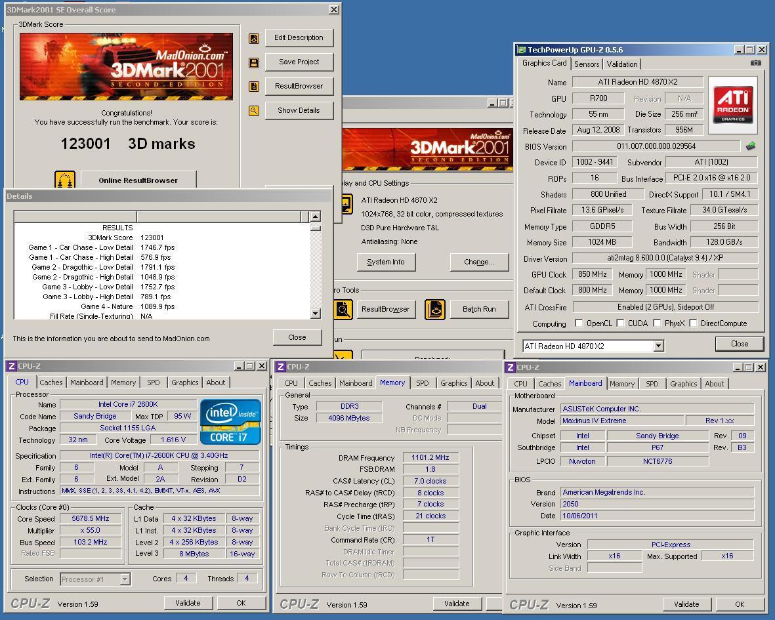The image size is (775, 620).
Task: Click the GPU-Z Close button
Action: (x=740, y=344)
